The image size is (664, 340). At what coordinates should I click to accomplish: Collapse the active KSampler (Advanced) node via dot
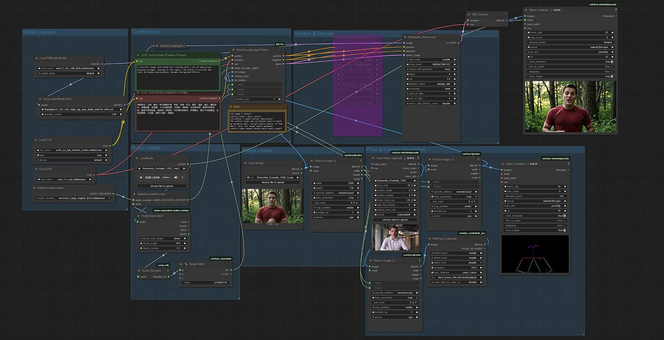pyautogui.click(x=405, y=37)
